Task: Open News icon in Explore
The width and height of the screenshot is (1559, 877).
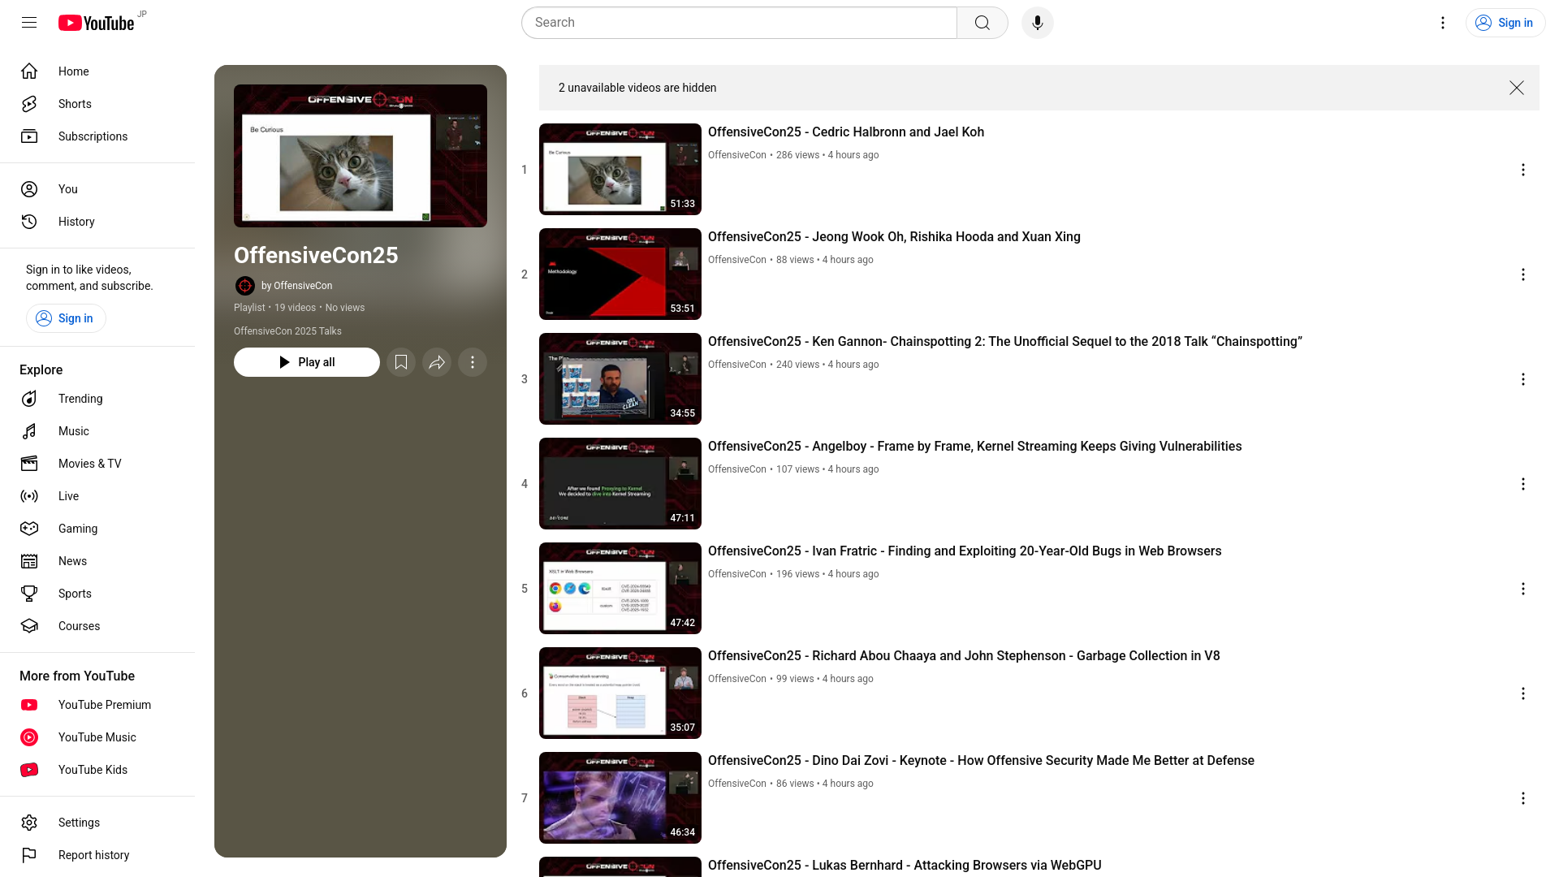Action: click(x=29, y=561)
